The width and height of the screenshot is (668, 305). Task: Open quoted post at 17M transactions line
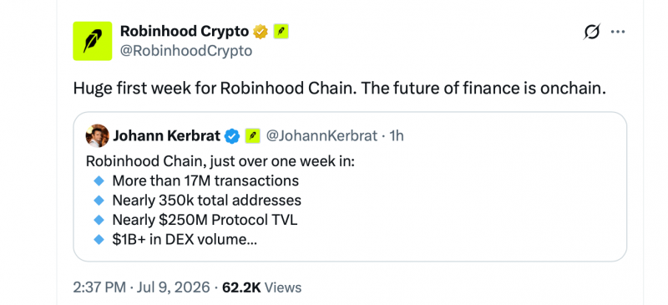205,180
